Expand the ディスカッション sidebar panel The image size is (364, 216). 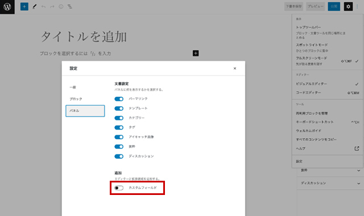[330, 183]
